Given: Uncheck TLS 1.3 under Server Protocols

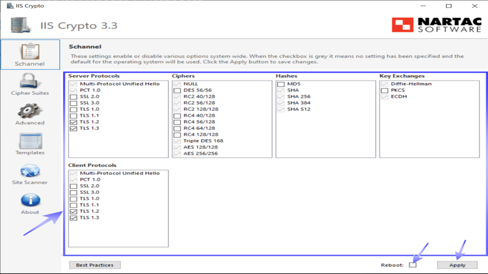Looking at the screenshot, I should pyautogui.click(x=73, y=128).
